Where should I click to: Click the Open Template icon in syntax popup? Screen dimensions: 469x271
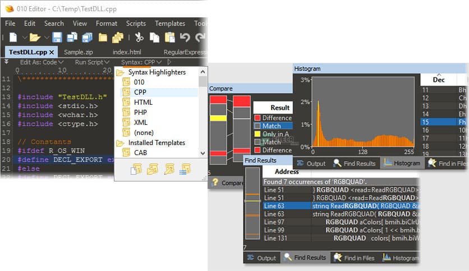tap(153, 169)
